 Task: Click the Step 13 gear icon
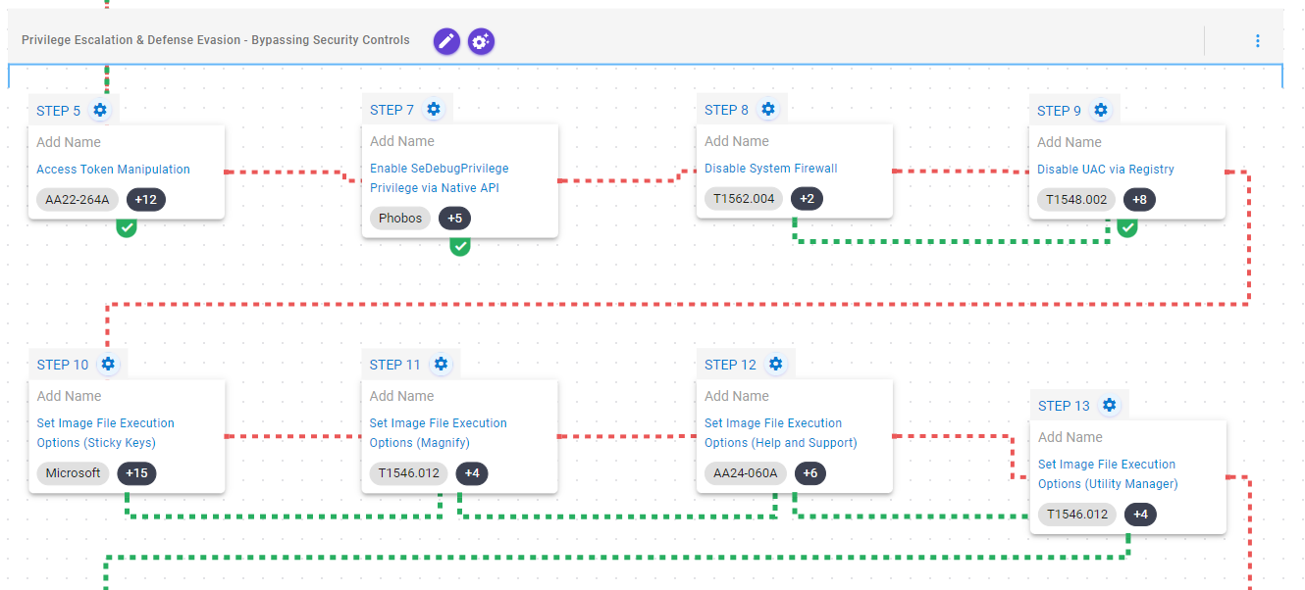(x=1109, y=406)
